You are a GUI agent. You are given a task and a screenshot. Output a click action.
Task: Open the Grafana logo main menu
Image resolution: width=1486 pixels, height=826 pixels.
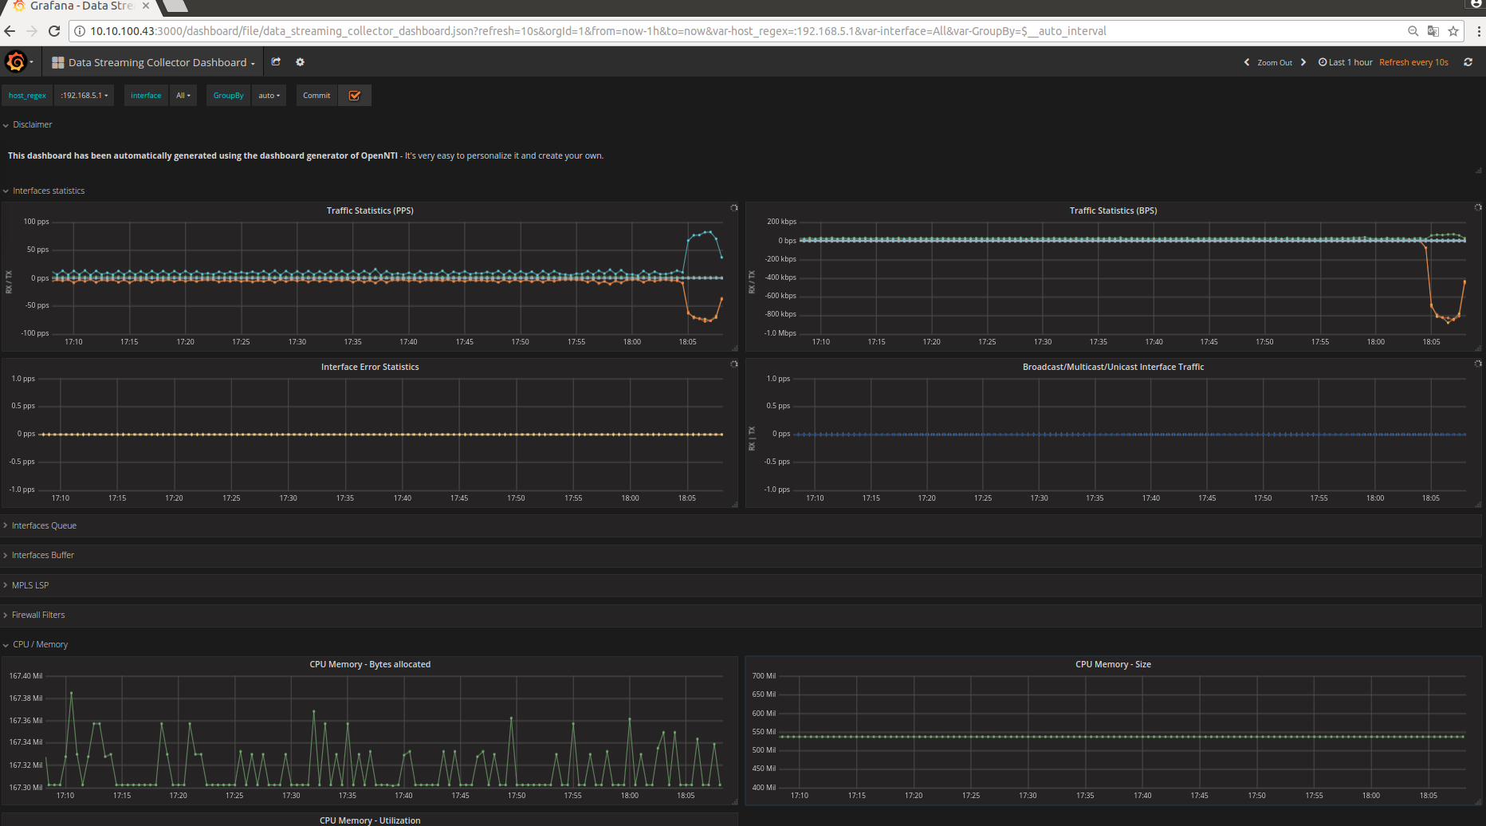click(x=16, y=61)
